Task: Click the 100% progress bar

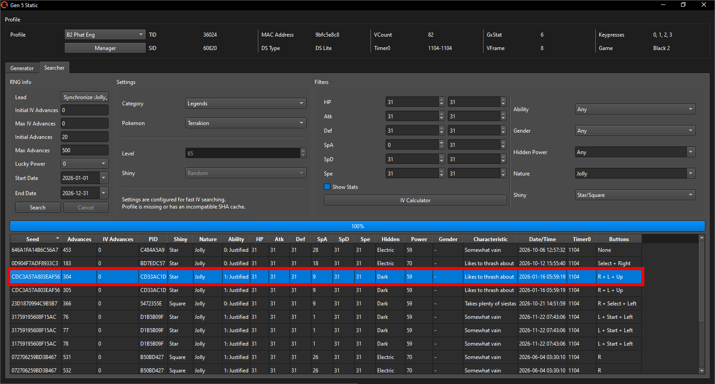Action: tap(357, 226)
